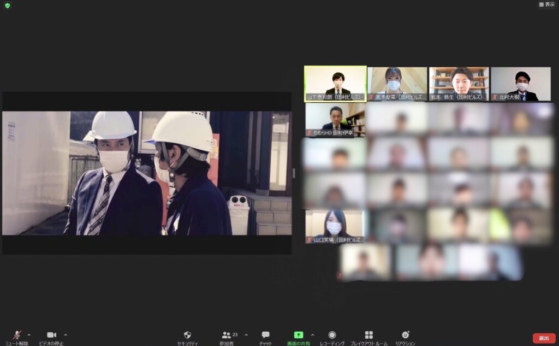Open the 表示 view menu
559x346 pixels.
point(548,4)
